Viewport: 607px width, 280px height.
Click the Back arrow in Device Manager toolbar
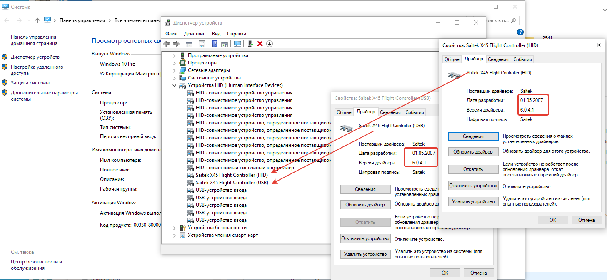pyautogui.click(x=167, y=44)
